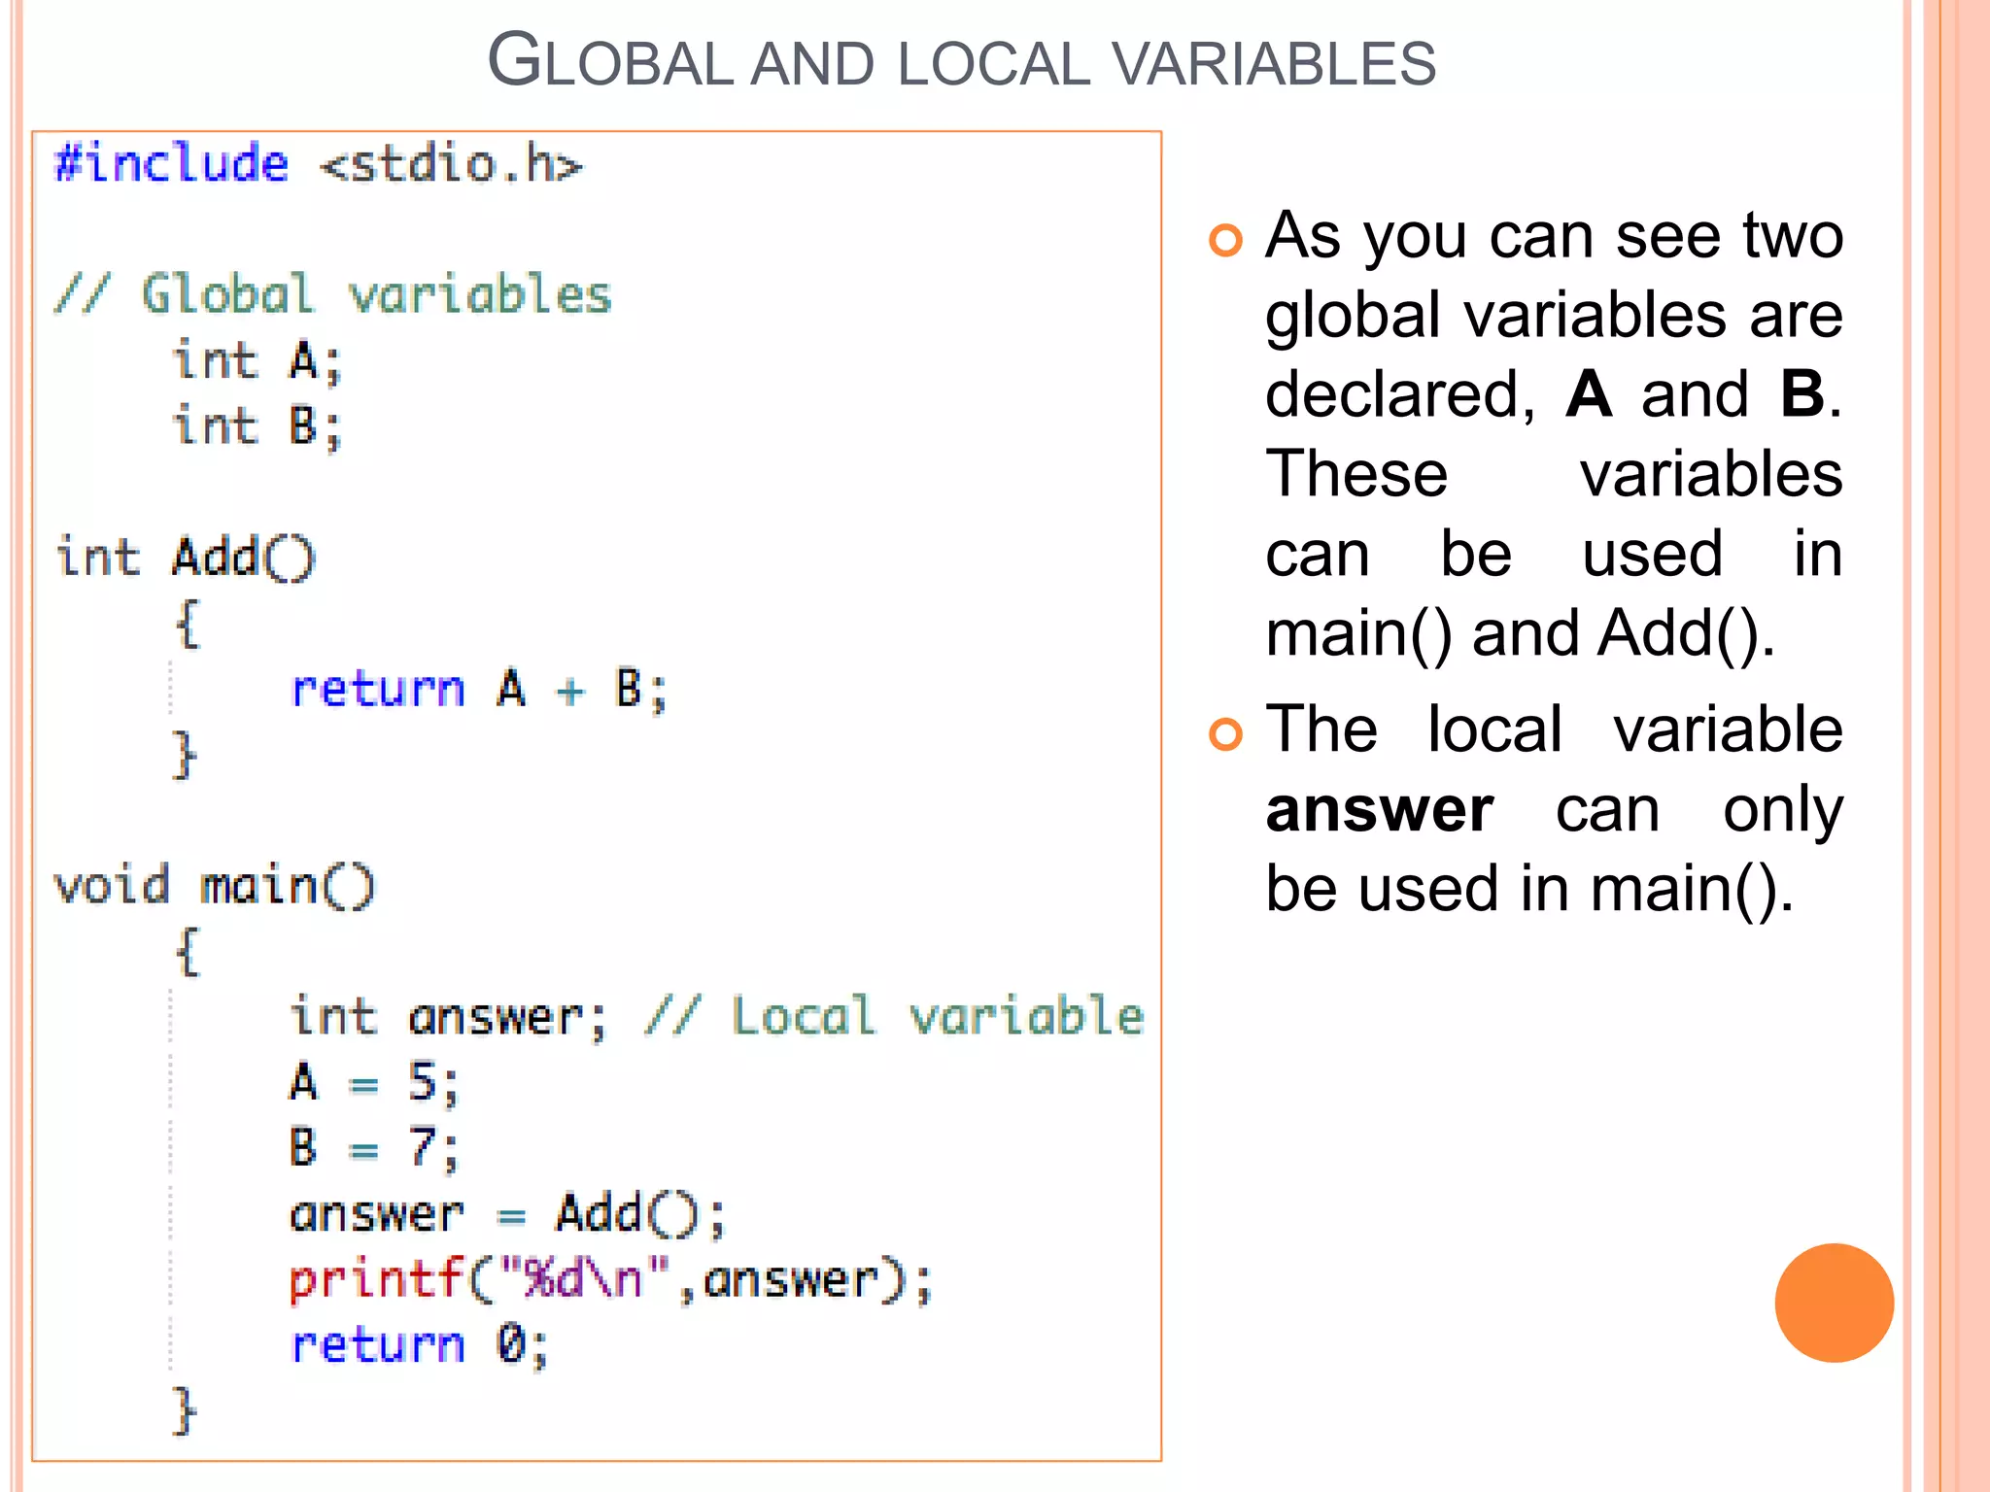Click the "#include <stdio.h>" code line
The image size is (1990, 1492).
coord(319,163)
